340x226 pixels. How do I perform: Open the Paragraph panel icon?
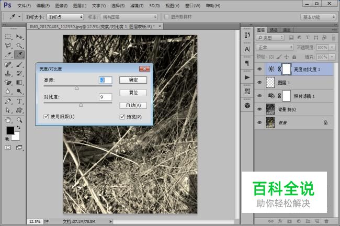(x=247, y=63)
